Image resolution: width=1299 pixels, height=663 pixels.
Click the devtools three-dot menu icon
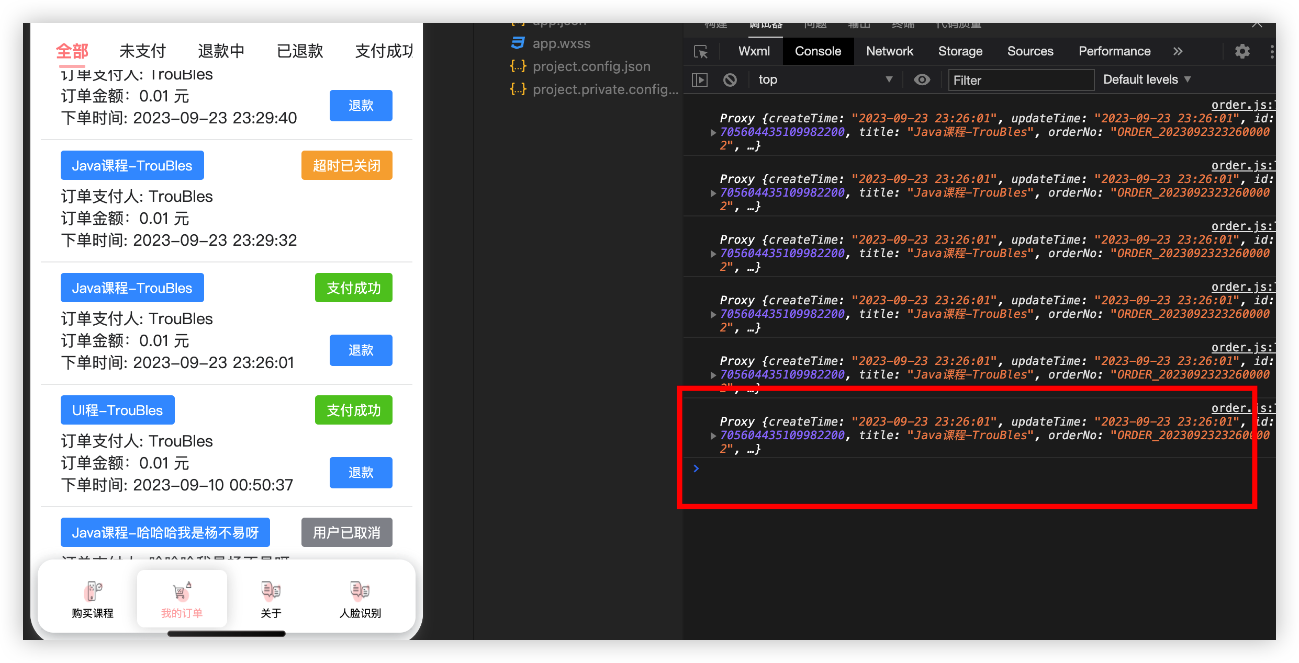click(x=1271, y=51)
